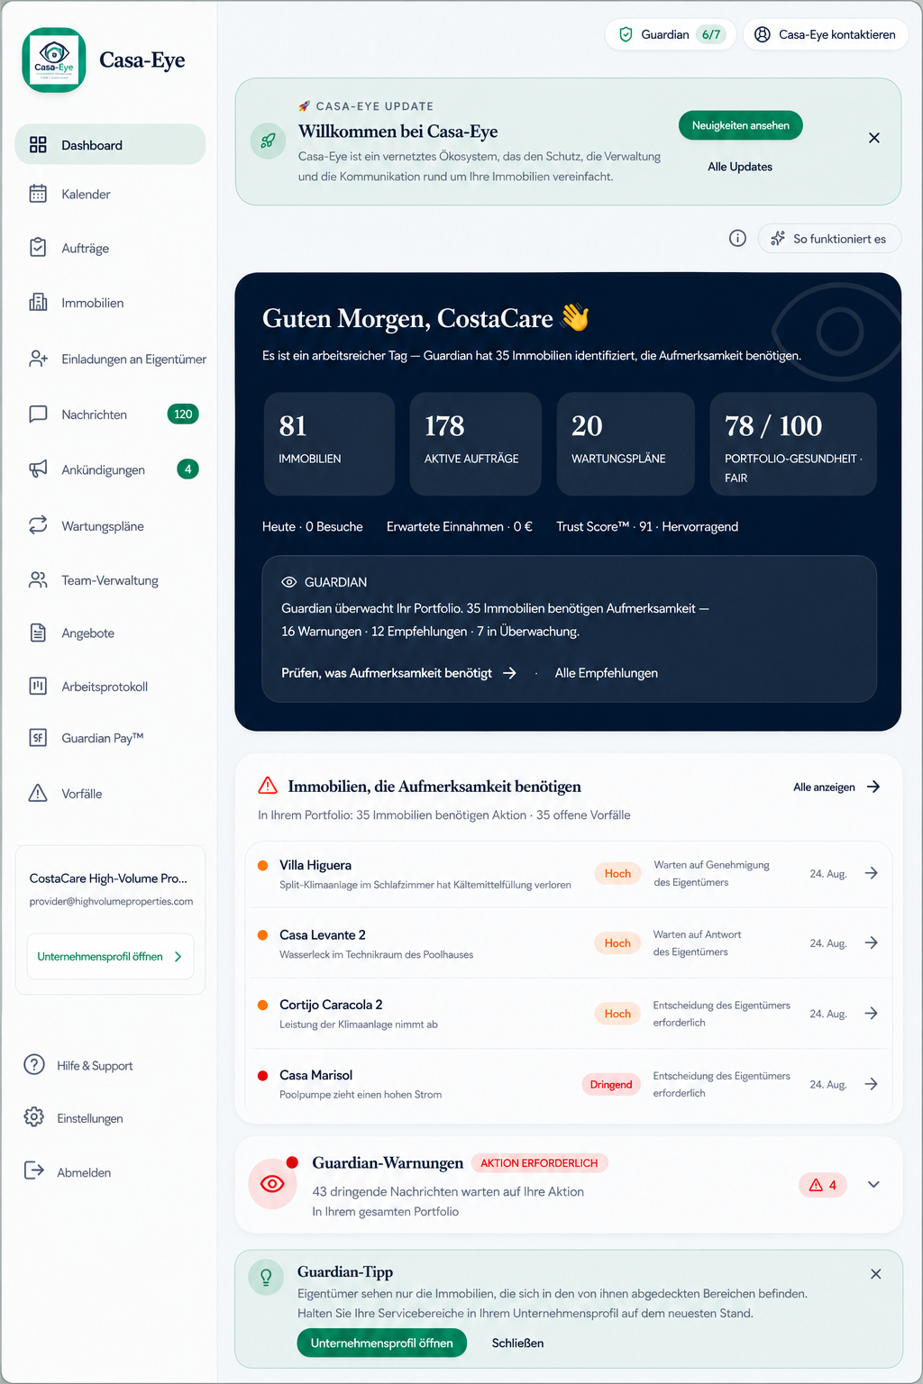Click the AKTION ERFORDERLICH label
Viewport: 923px width, 1384px height.
[x=539, y=1163]
